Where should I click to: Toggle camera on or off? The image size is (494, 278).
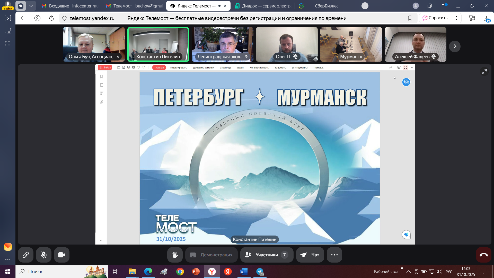(x=62, y=255)
